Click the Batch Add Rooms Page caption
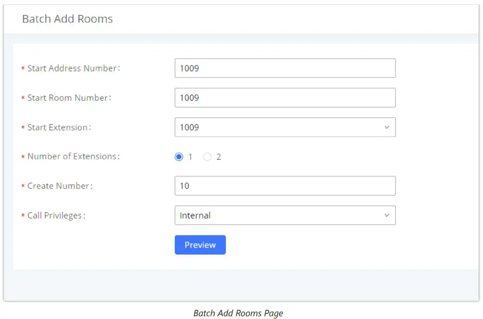 238,313
